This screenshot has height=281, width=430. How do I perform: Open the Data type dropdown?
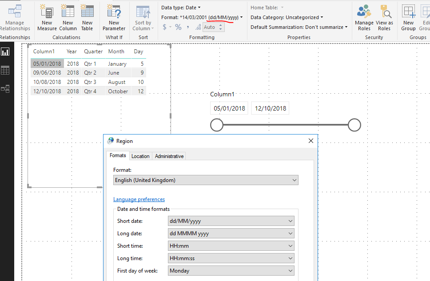181,8
